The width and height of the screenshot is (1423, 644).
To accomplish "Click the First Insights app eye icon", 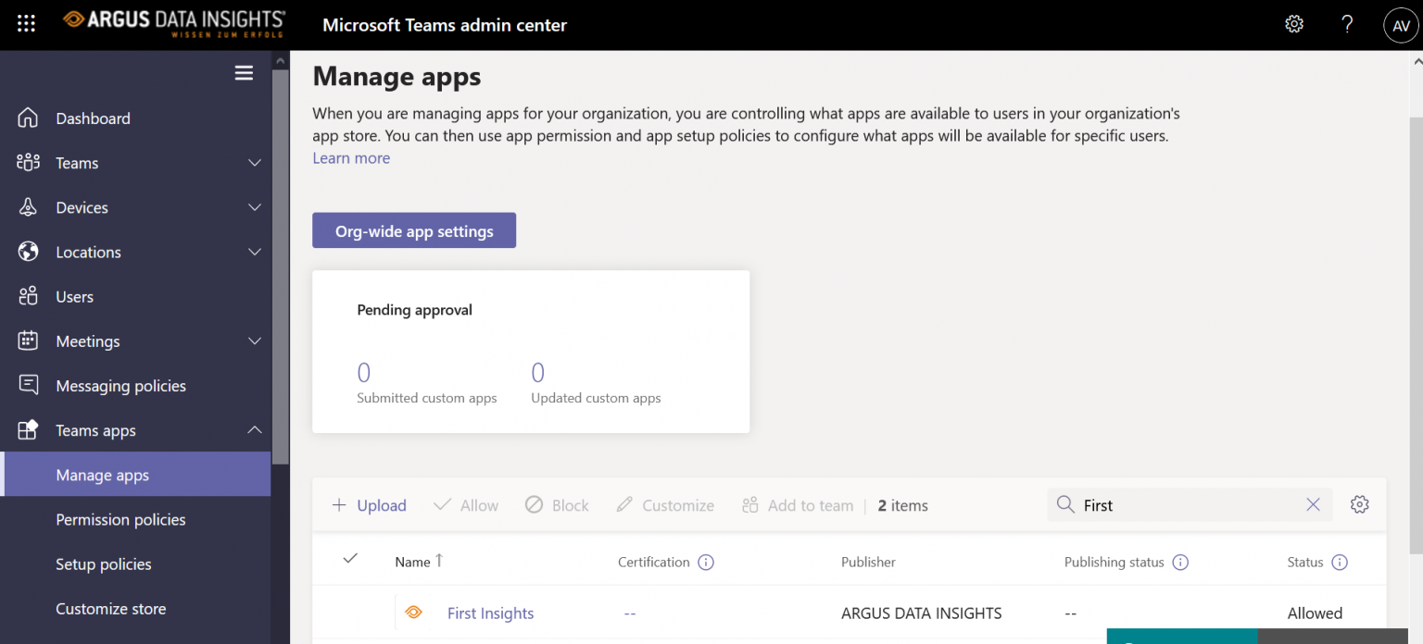I will [414, 613].
